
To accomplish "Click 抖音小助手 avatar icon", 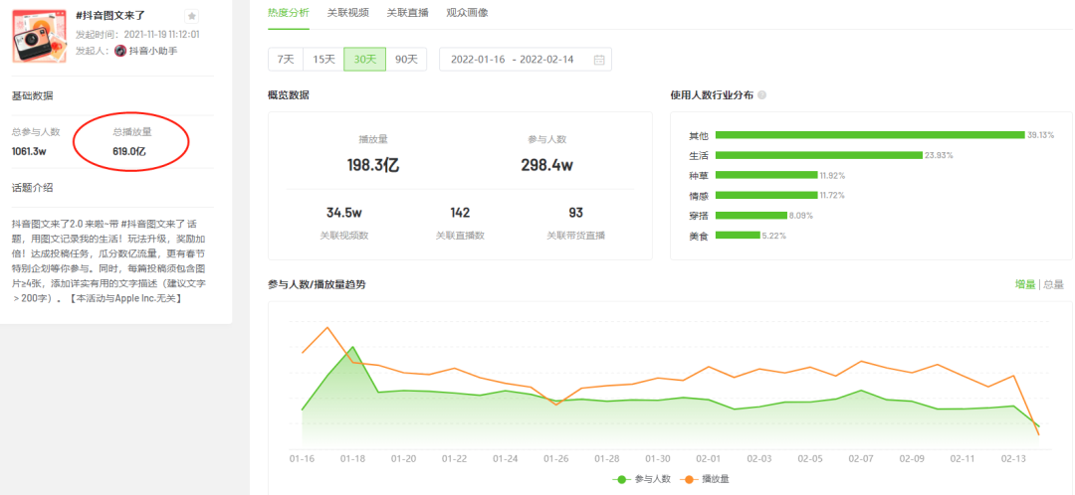I will (x=120, y=51).
